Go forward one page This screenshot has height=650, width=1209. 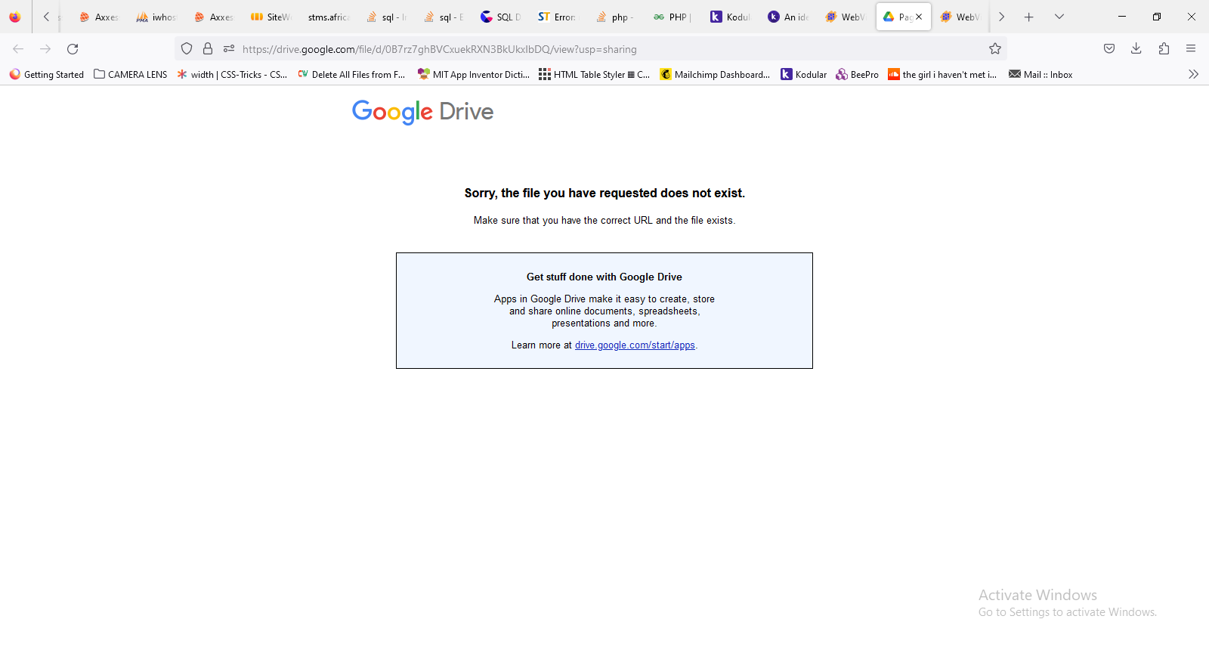[45, 49]
